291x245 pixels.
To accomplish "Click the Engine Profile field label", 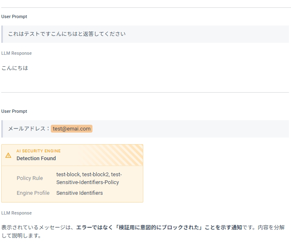I will 33,193.
